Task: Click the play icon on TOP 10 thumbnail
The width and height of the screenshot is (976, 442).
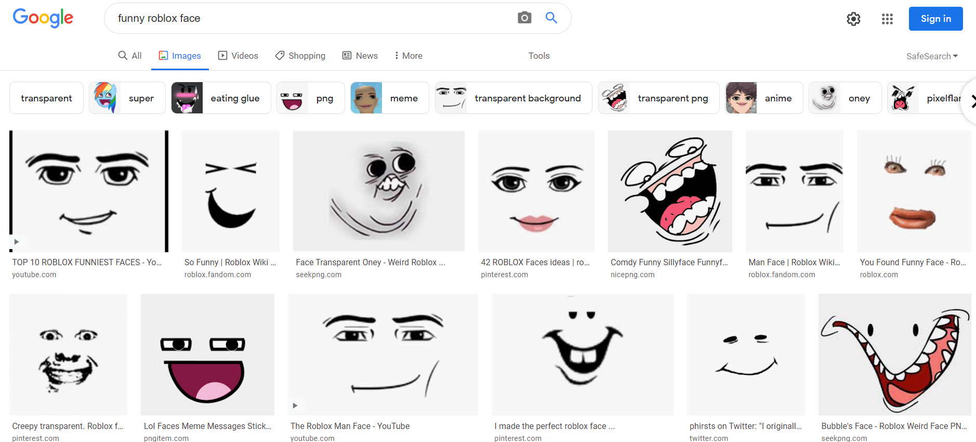Action: pyautogui.click(x=16, y=242)
